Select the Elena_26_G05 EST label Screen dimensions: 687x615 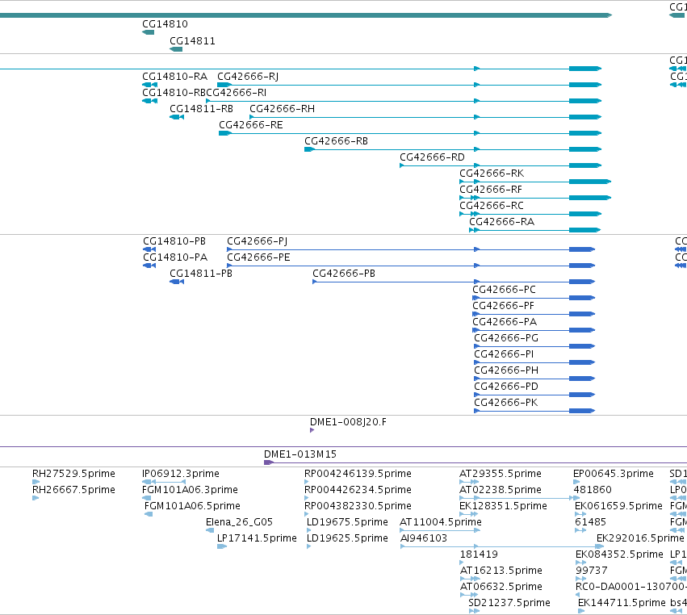239,522
